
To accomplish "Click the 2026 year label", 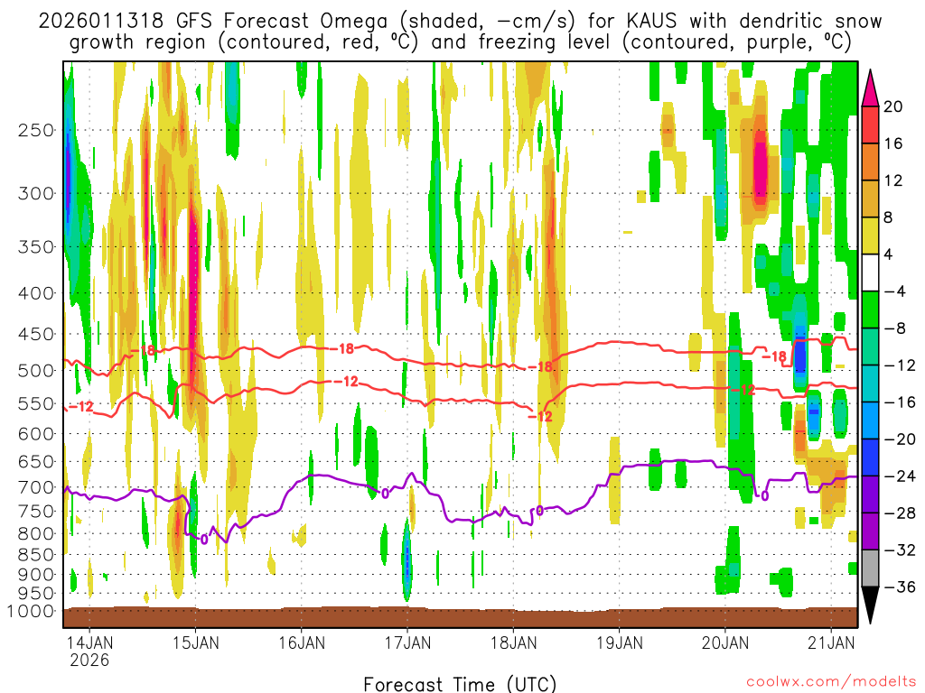I will pos(89,660).
